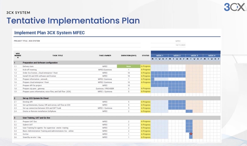This screenshot has width=247, height=146.
Task: Click 'Set up 3CX System On Cloud' section
Action: [x=117, y=98]
